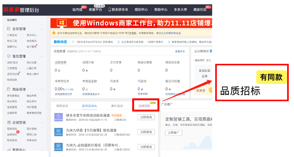Image resolution: width=294 pixels, height=157 pixels.
Task: Click the 拼多多管理后台 logo
Action: pos(21,10)
